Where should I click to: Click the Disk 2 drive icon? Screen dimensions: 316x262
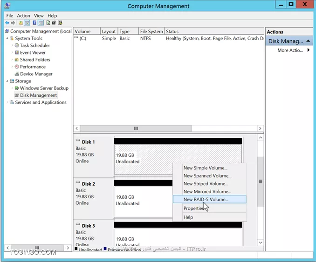click(78, 182)
